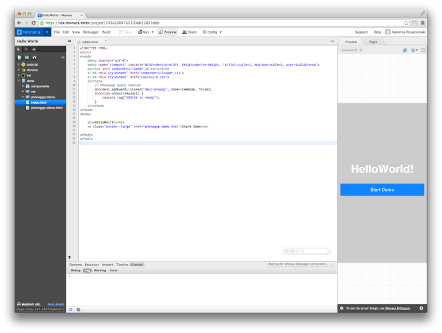This screenshot has height=333, width=442.
Task: Toggle the Error log filter
Action: [114, 271]
